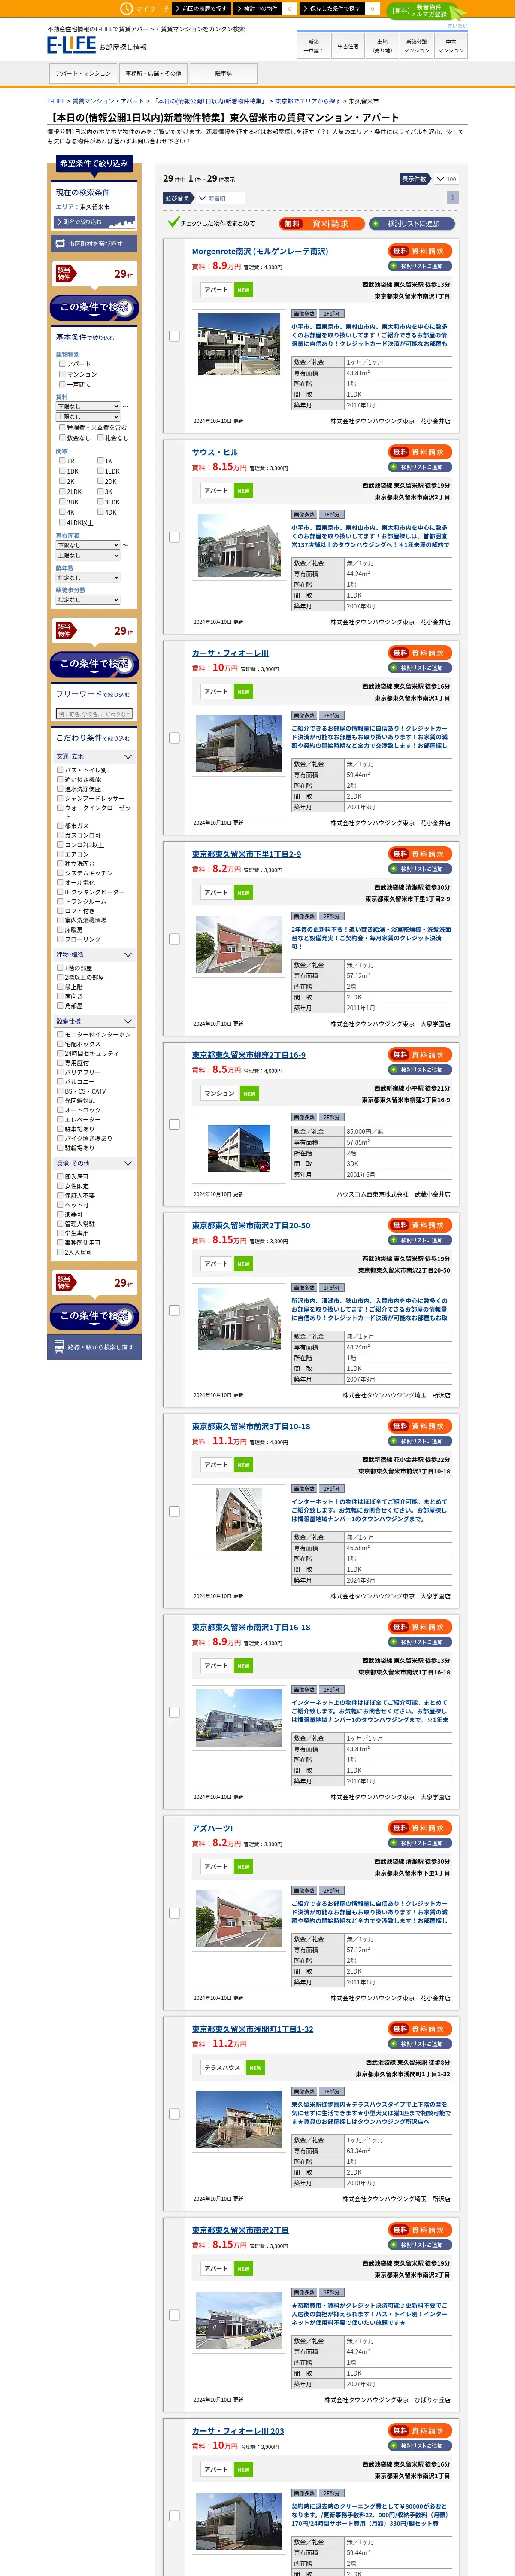The width and height of the screenshot is (515, 2576).
Task: Select the サウス・ヒル listing checkbox
Action: [x=174, y=537]
